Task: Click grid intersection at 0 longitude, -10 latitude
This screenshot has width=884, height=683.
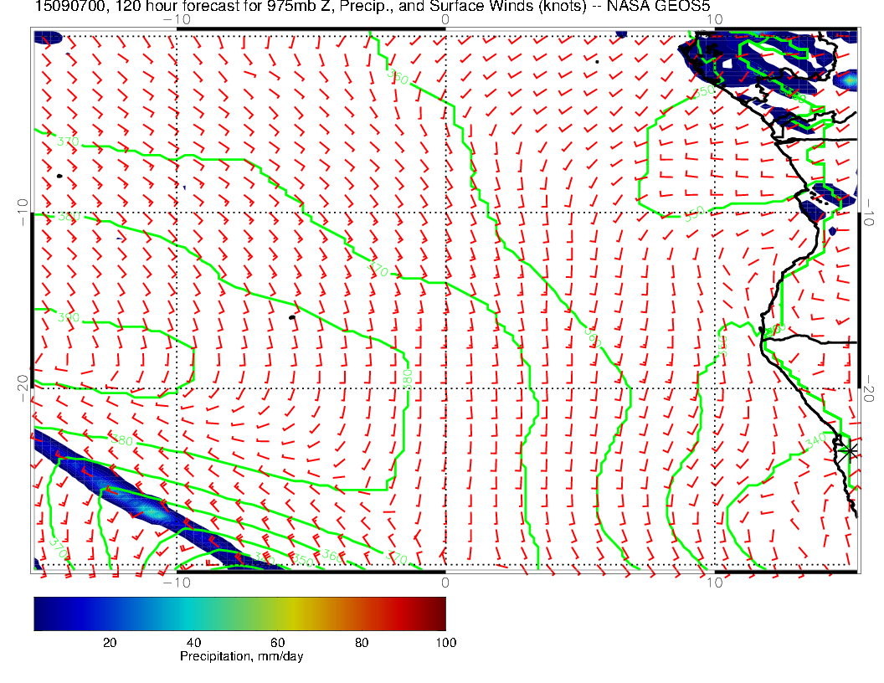Action: 445,212
